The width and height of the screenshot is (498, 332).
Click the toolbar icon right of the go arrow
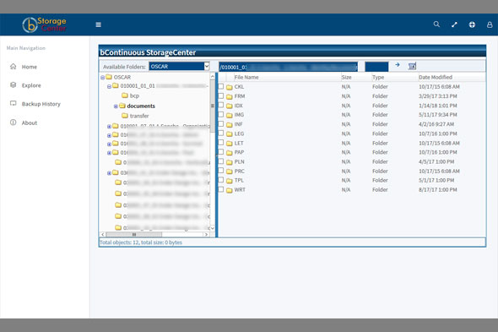[412, 66]
